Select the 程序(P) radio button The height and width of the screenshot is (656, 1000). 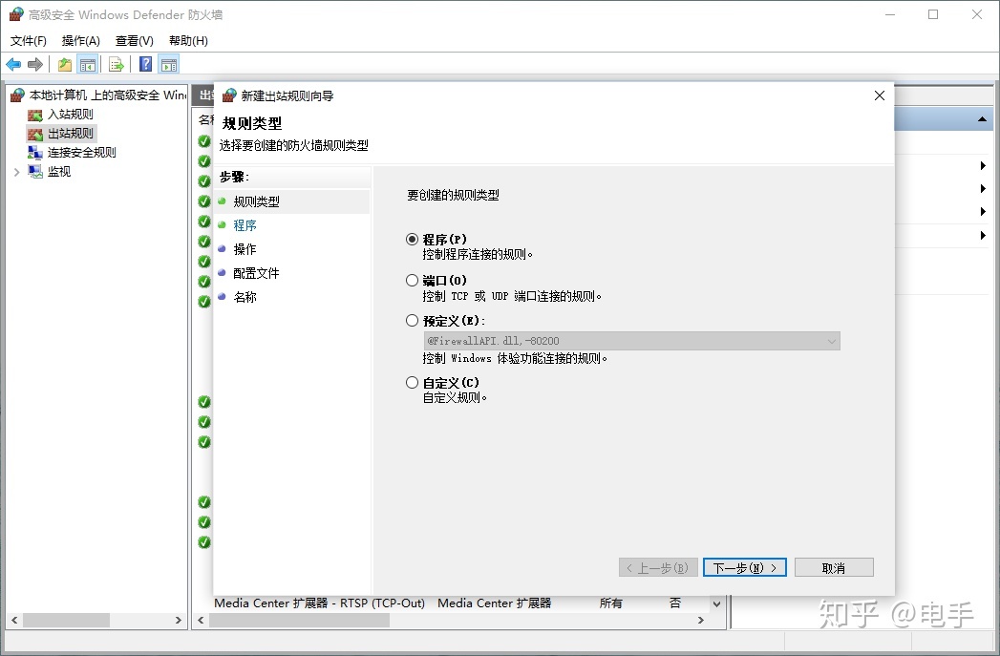click(x=412, y=240)
